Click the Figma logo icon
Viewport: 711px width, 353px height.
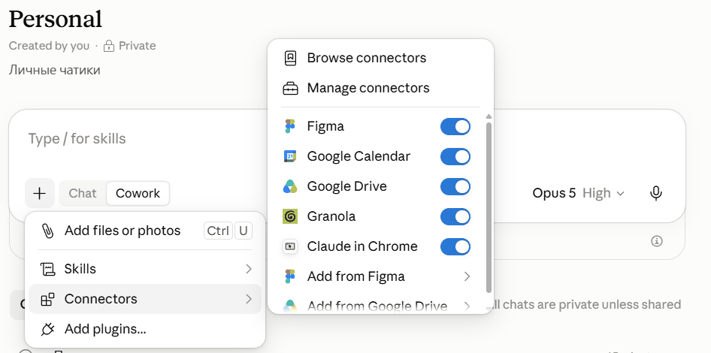pos(290,126)
